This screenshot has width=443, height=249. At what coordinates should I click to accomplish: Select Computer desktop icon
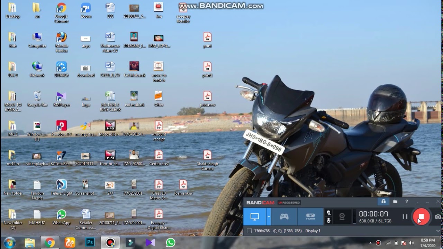point(37,40)
